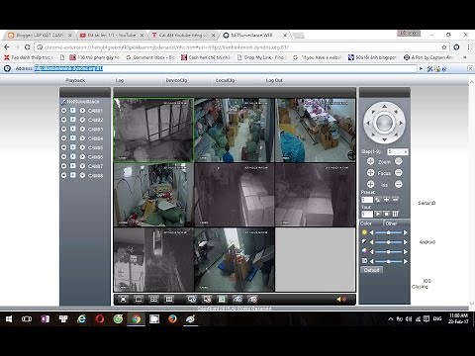Click Chrome's reload button

coord(28,47)
